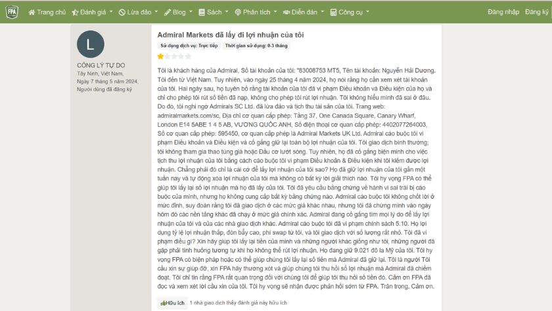Open the Lừa đảo menu
Viewport: 552px width, 311px height.
click(137, 12)
